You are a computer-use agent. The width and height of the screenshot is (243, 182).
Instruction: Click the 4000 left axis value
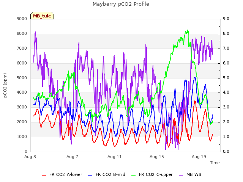(x=22, y=93)
